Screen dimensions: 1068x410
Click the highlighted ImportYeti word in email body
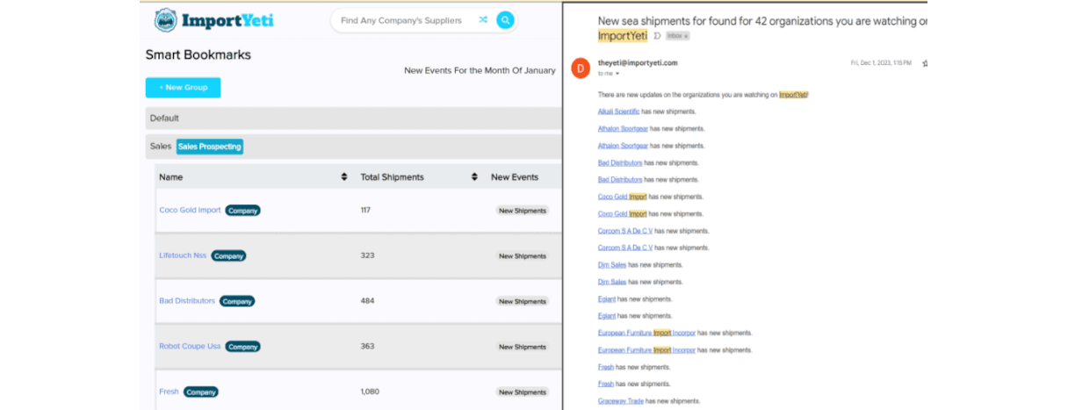click(x=793, y=94)
